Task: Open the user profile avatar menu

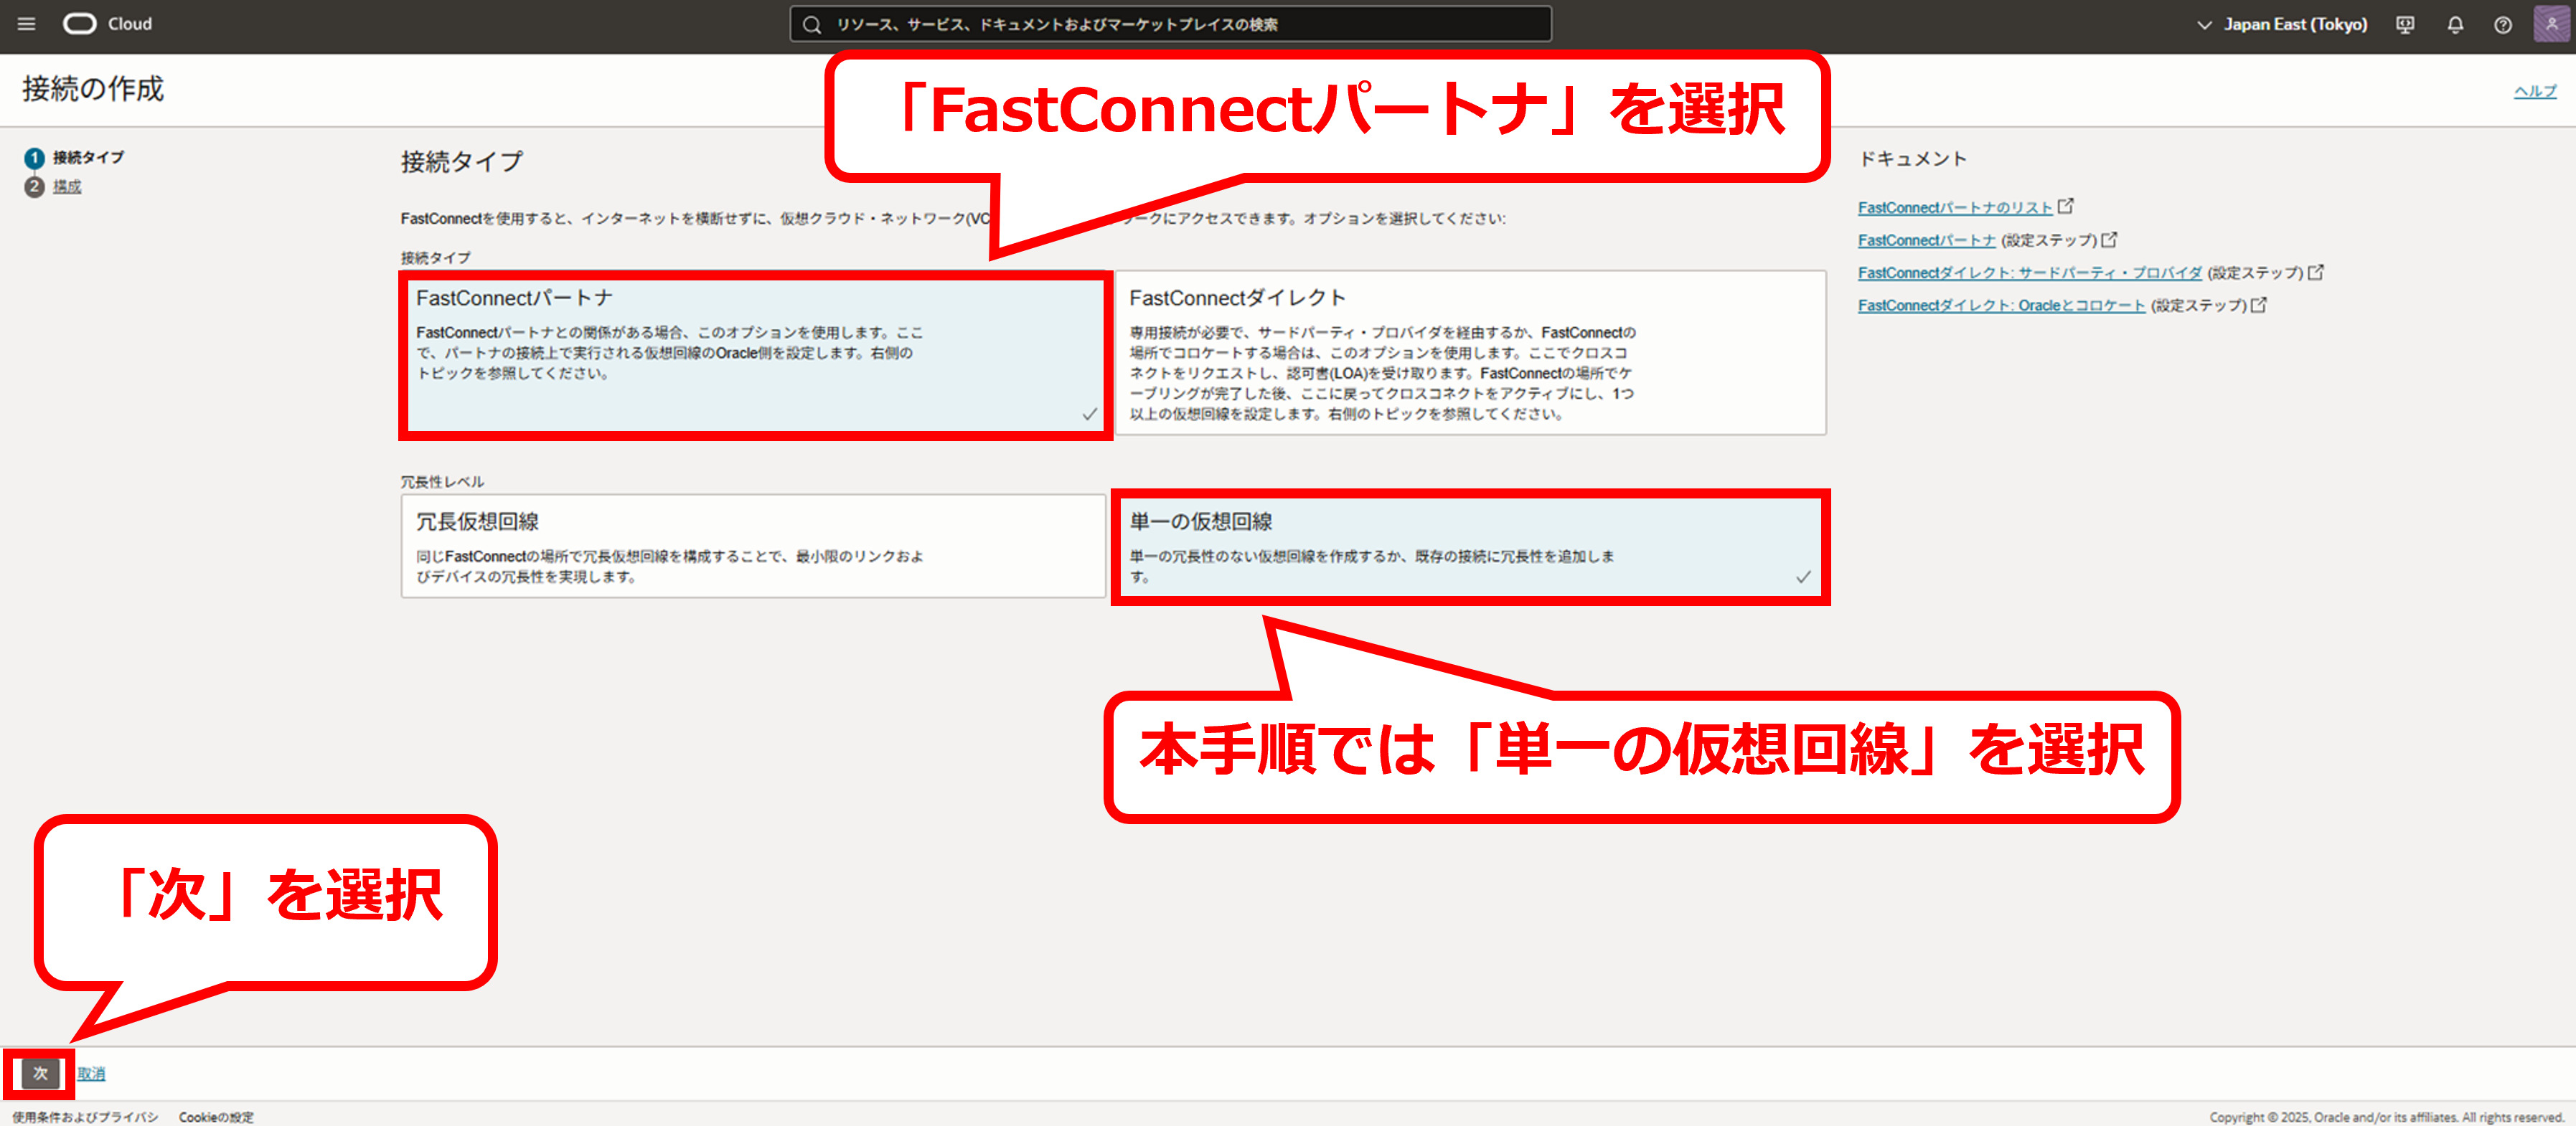Action: [x=2551, y=24]
